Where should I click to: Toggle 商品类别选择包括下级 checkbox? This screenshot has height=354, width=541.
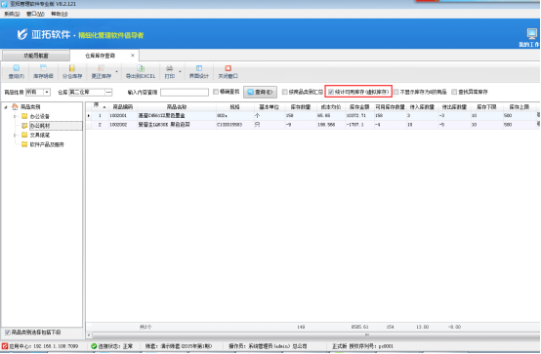[7, 333]
